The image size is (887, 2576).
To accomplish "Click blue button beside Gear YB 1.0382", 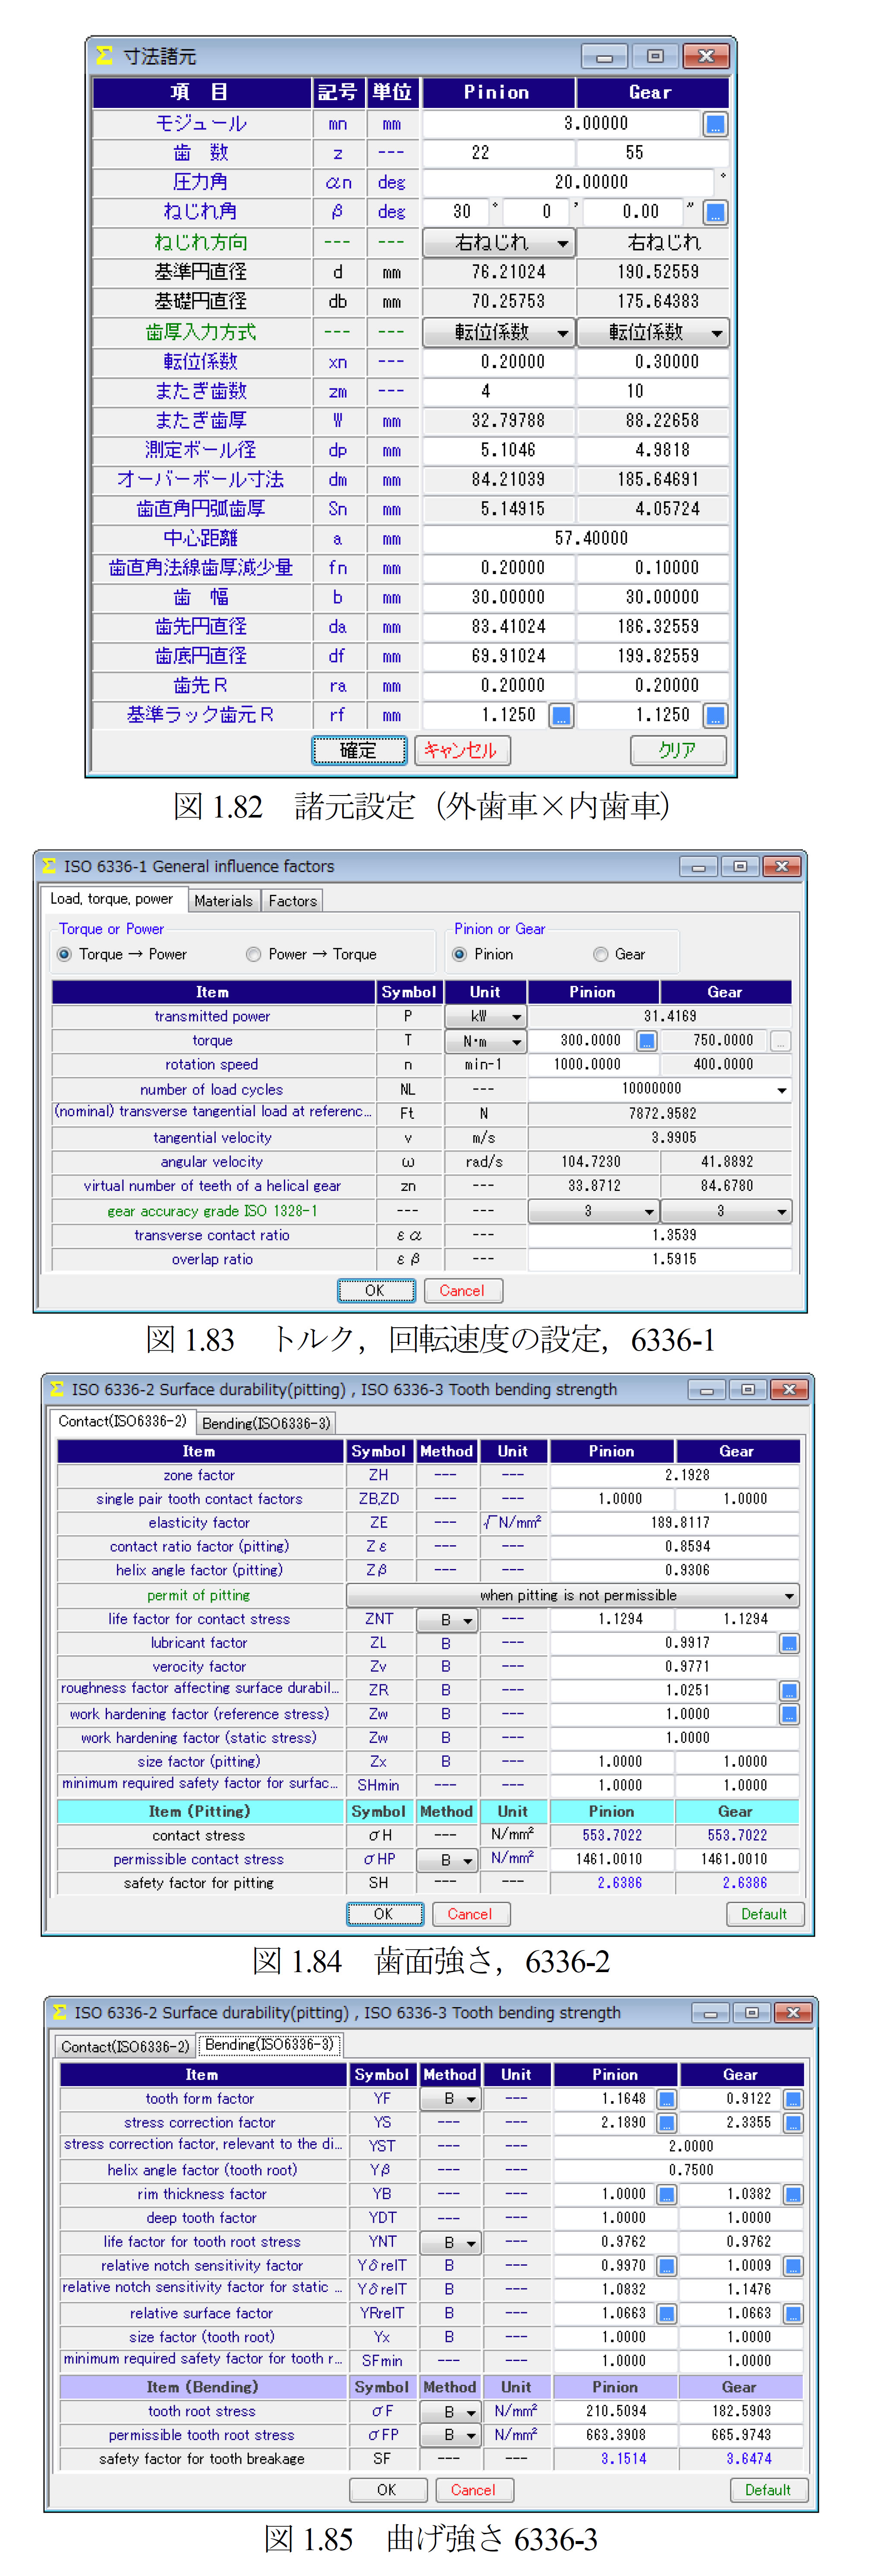I will tap(793, 2194).
